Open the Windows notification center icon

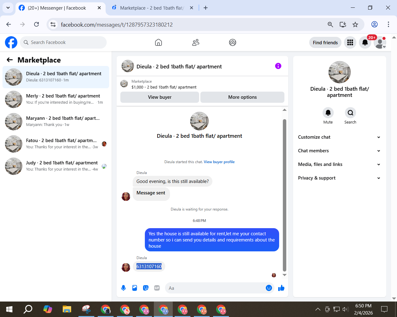(x=384, y=309)
